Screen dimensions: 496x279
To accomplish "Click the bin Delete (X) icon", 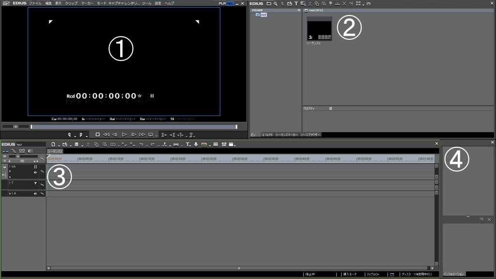I will point(344,3).
